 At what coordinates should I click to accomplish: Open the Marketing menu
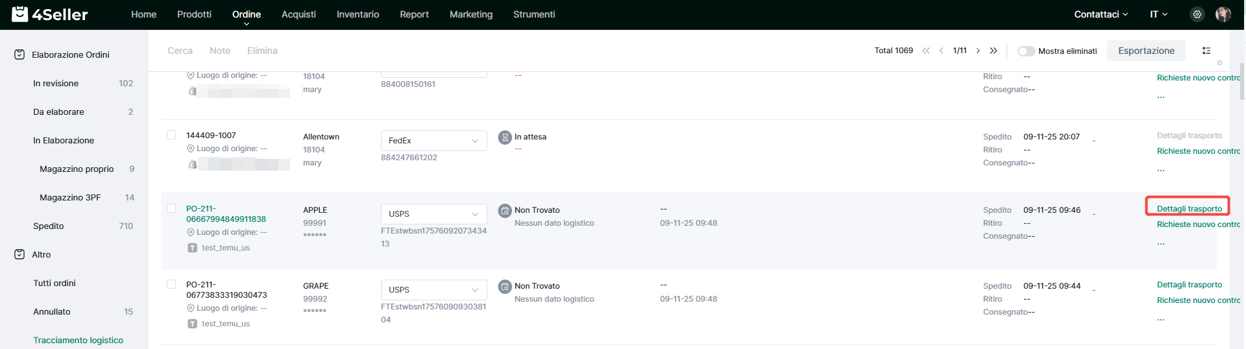(471, 14)
